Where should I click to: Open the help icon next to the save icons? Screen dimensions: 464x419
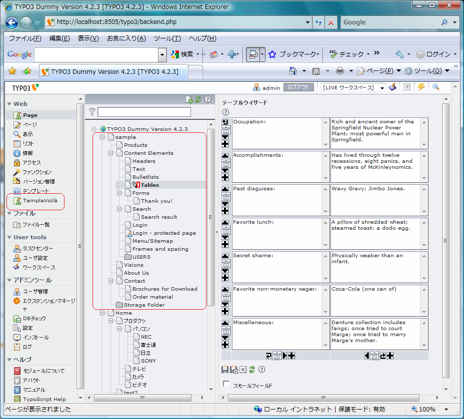pyautogui.click(x=261, y=370)
